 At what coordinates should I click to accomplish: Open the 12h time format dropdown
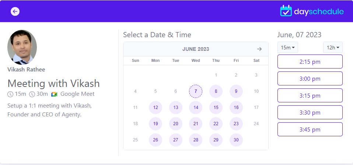pos(333,48)
